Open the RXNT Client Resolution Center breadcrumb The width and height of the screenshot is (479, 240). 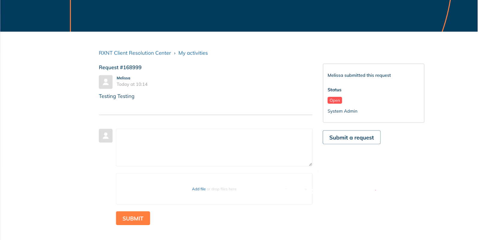[x=135, y=53]
